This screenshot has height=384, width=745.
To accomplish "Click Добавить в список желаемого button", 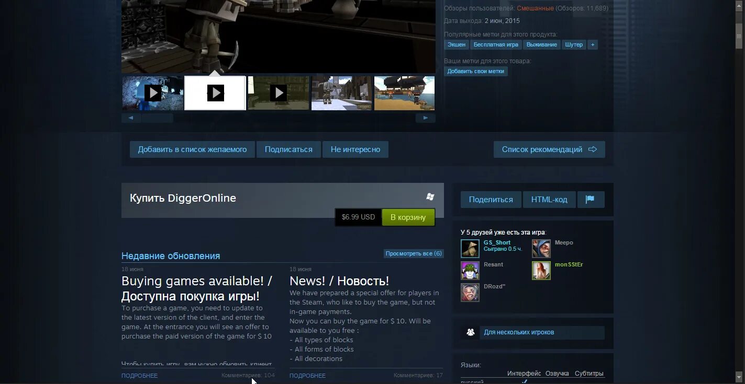I will [192, 149].
